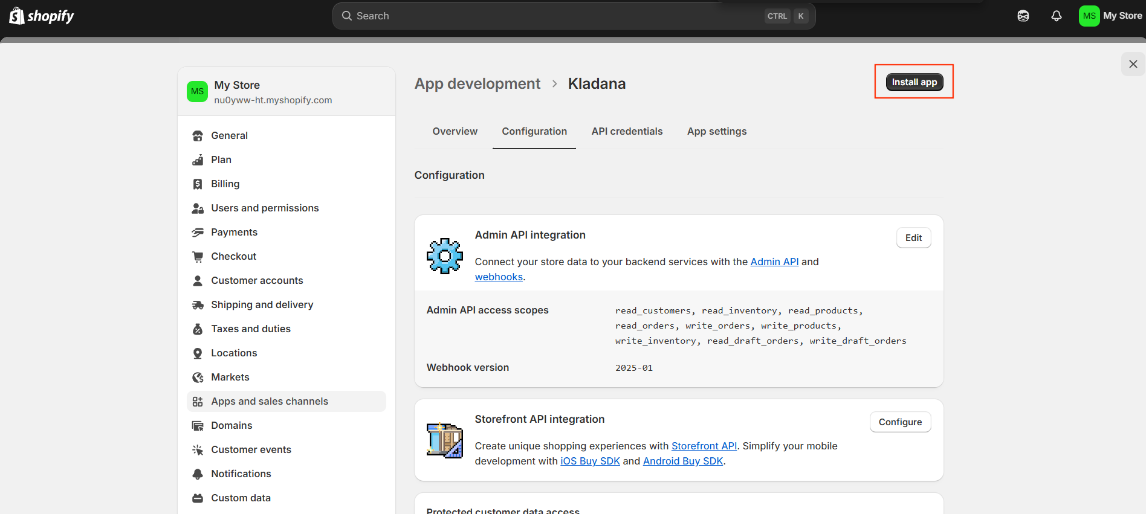Go back to App development breadcrumb
This screenshot has height=514, width=1146.
[x=477, y=83]
